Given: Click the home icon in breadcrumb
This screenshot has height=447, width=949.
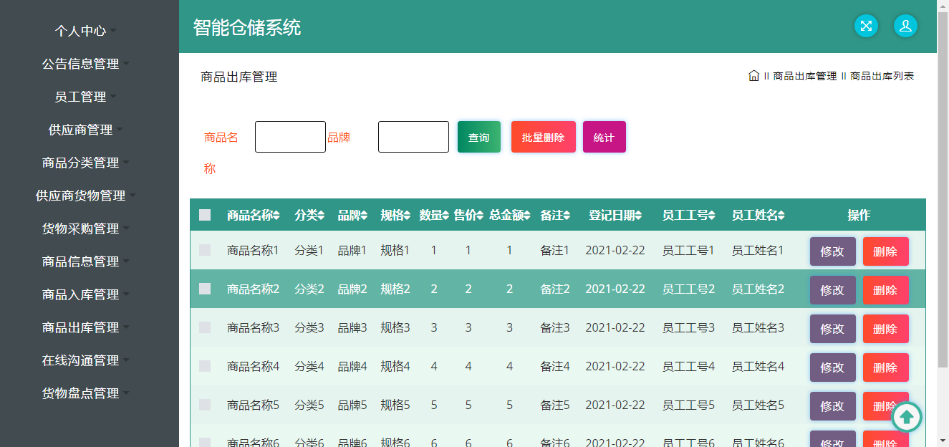Looking at the screenshot, I should (x=753, y=76).
